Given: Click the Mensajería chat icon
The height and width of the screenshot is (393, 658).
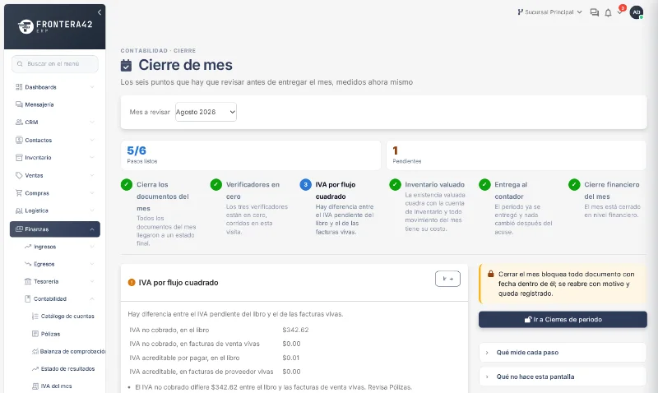Looking at the screenshot, I should point(19,104).
